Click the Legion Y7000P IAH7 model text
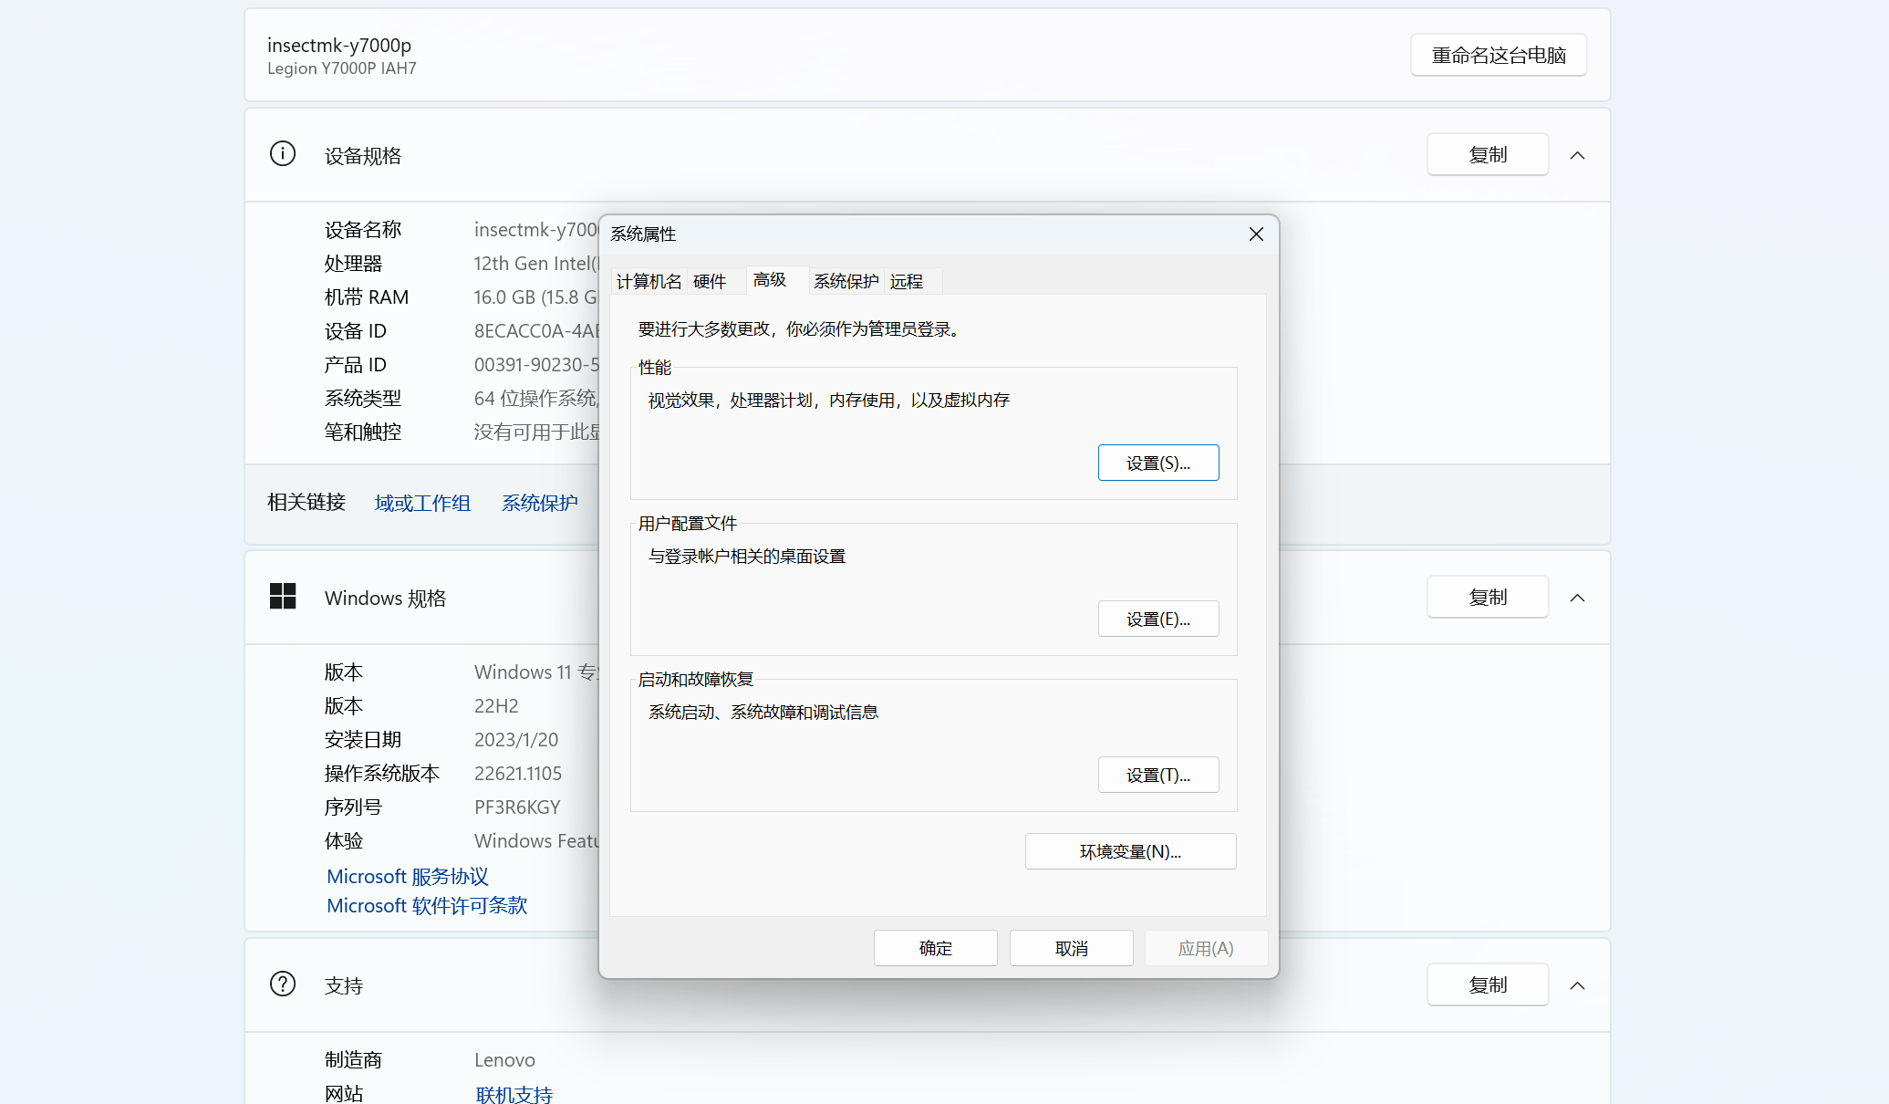The height and width of the screenshot is (1104, 1889). 342,68
